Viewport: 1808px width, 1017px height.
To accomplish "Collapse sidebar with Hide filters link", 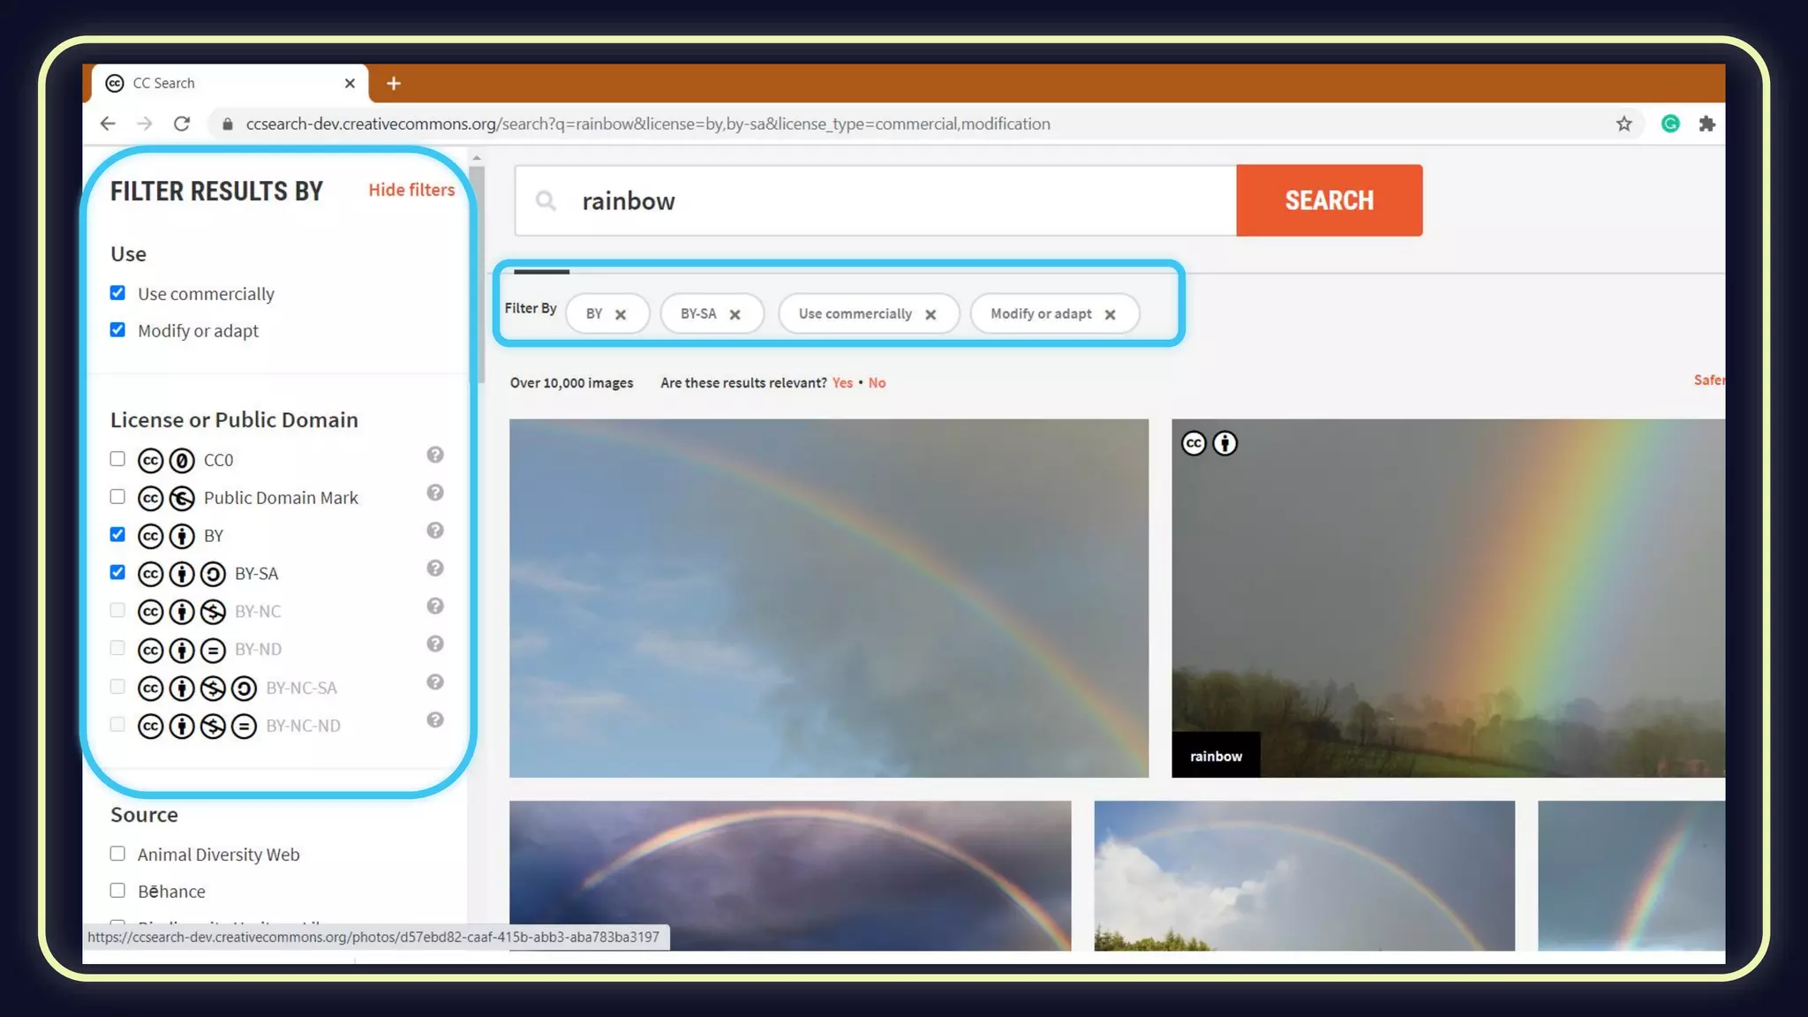I will pyautogui.click(x=411, y=190).
